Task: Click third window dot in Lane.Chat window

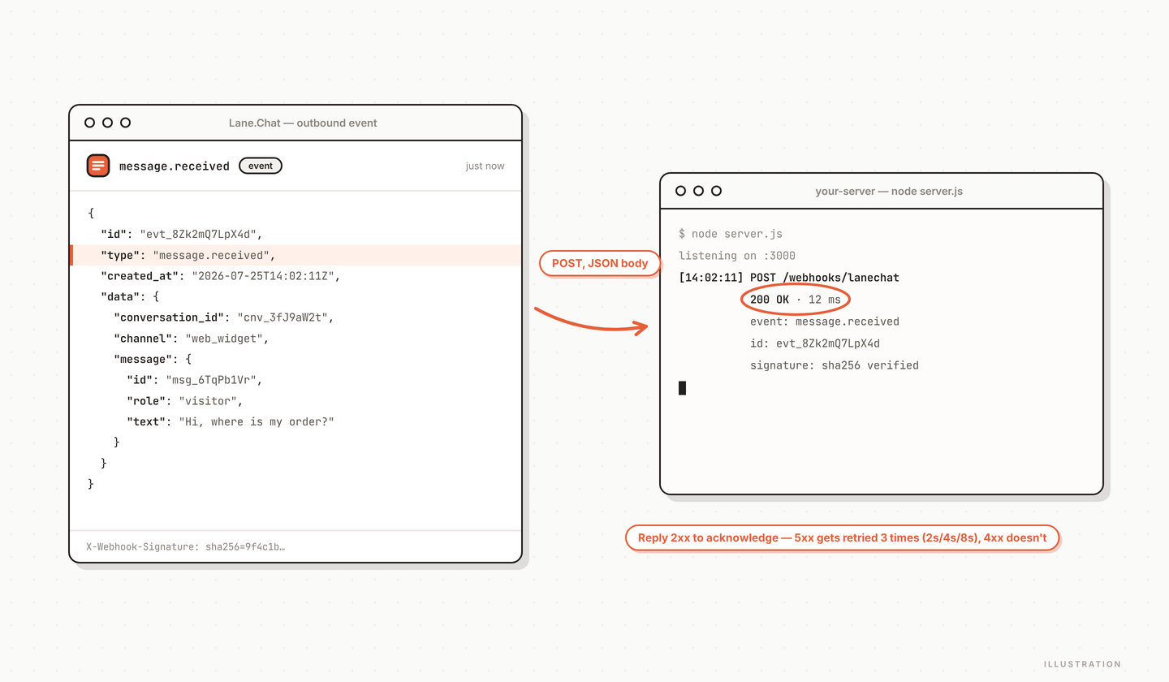Action: click(125, 123)
